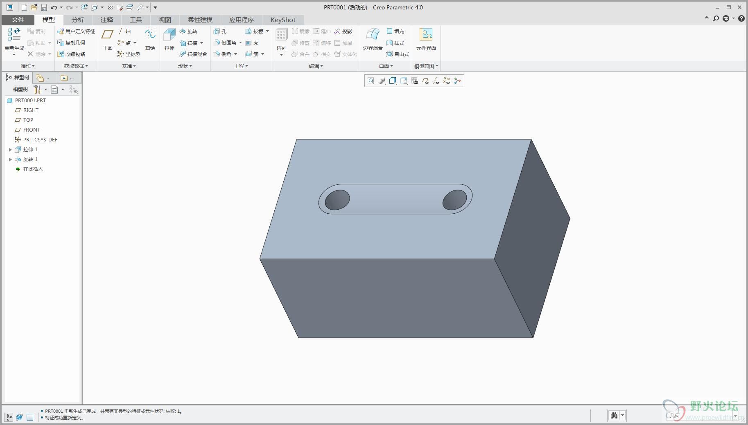
Task: Click Shrinkwrap (收缩包络)
Action: [x=71, y=54]
